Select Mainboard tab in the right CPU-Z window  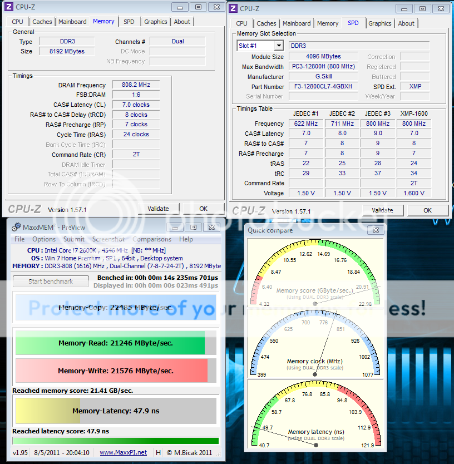coord(297,23)
